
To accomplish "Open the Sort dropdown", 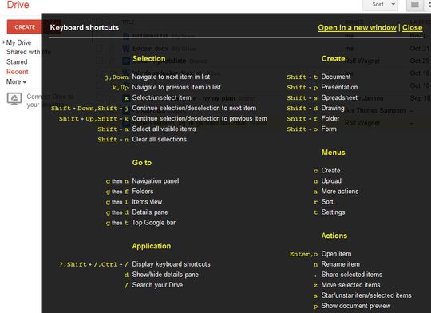I will tap(380, 5).
